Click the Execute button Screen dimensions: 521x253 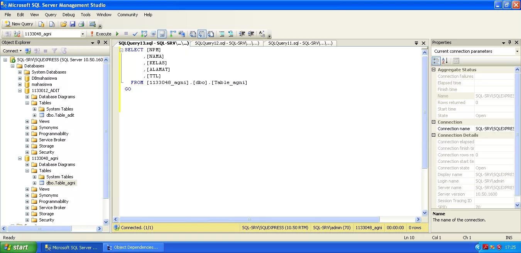point(100,34)
